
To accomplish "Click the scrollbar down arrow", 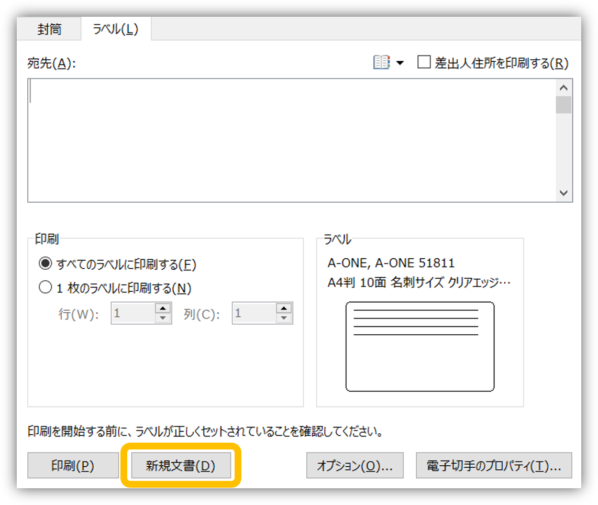I will tap(564, 193).
